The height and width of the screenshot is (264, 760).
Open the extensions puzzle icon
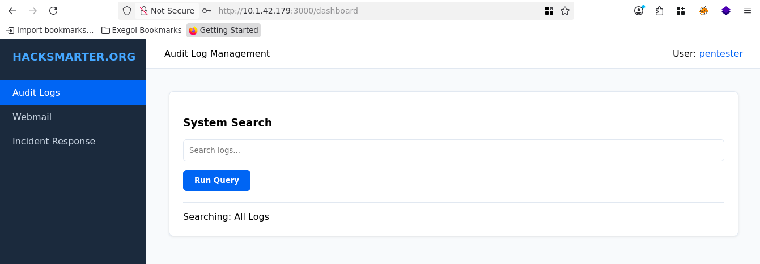659,11
